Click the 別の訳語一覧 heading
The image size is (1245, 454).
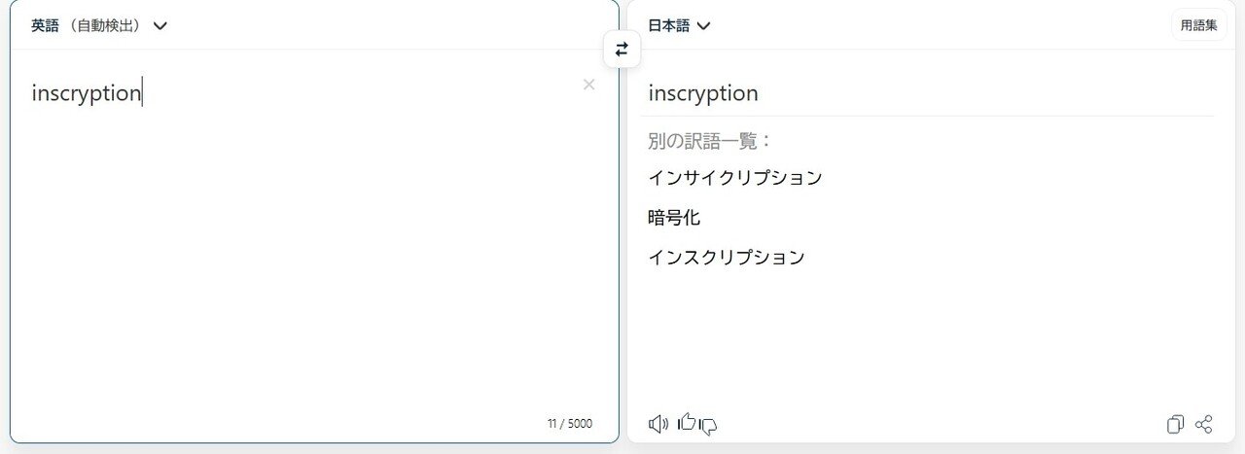coord(709,141)
